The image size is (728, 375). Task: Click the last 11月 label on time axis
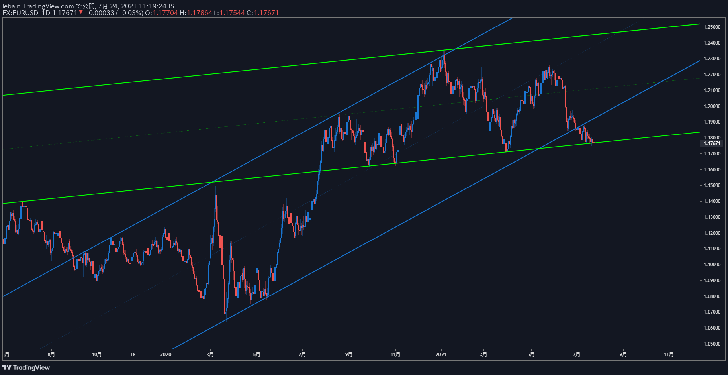669,355
